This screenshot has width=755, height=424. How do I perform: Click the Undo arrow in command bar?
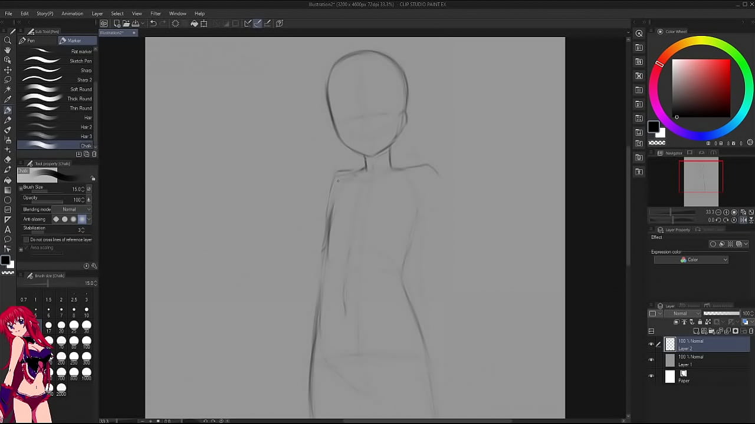coord(153,24)
